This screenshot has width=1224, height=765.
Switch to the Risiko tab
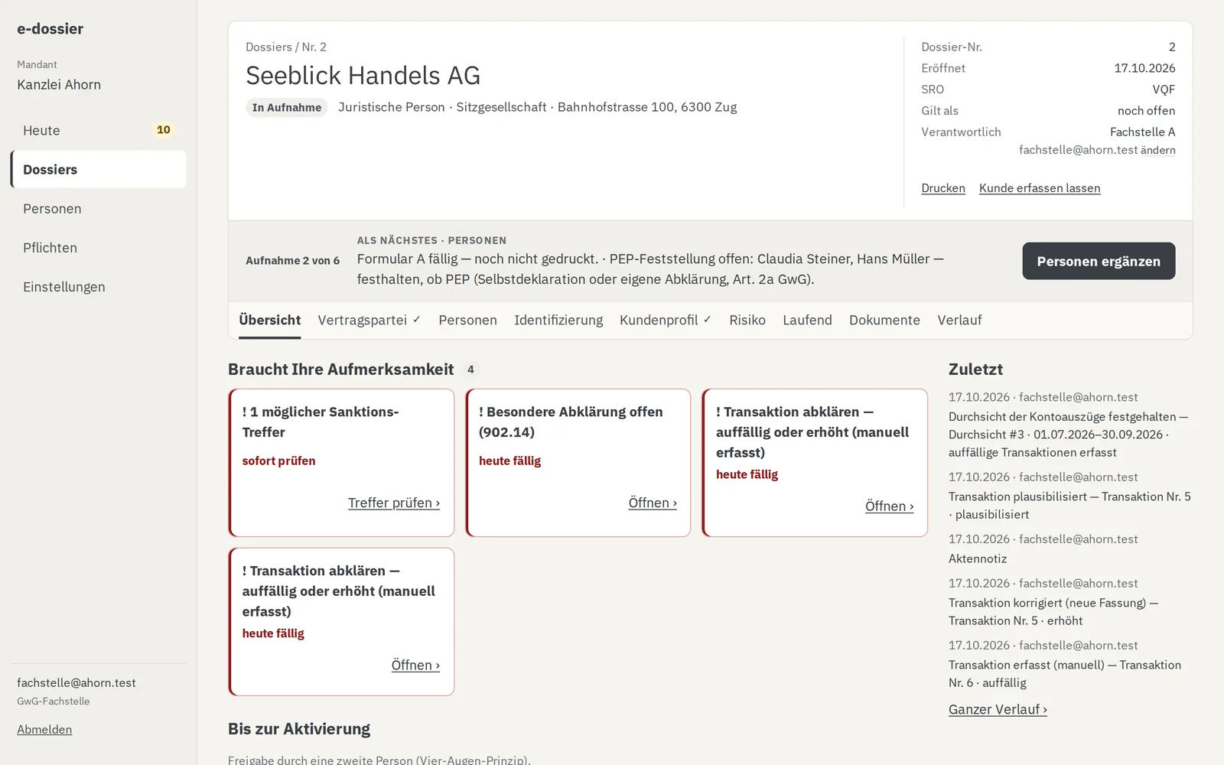click(747, 320)
